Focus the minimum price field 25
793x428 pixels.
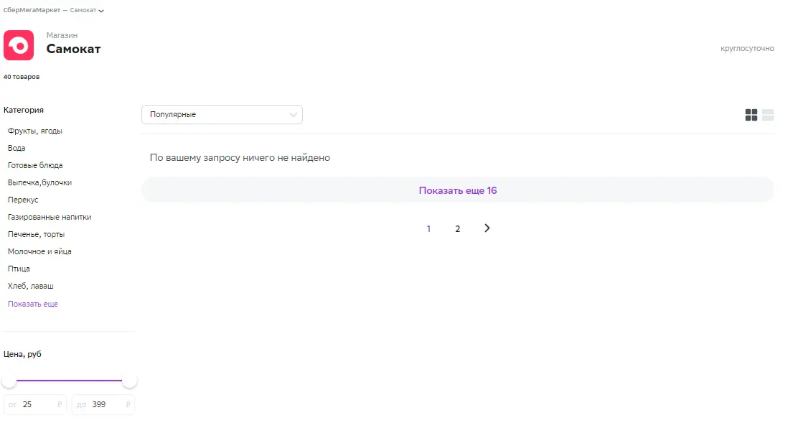tap(35, 404)
